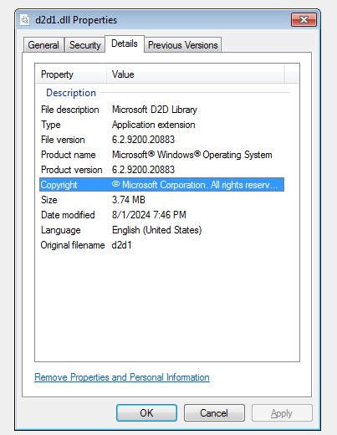
Task: Select the Original filename property label
Action: point(73,245)
